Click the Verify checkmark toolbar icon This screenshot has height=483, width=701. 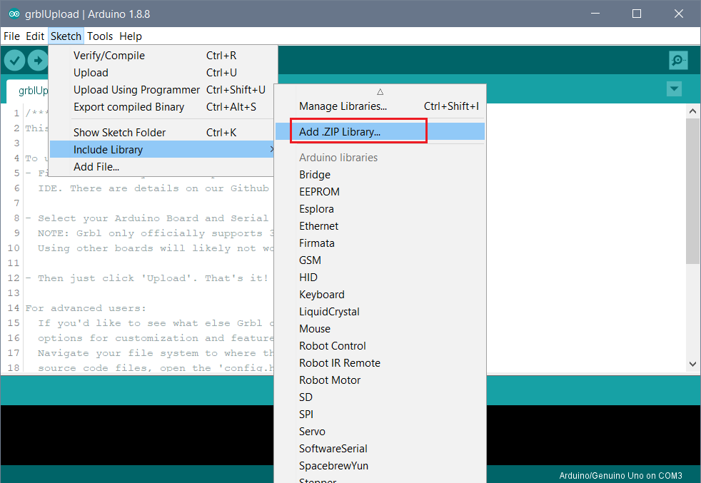pos(14,61)
